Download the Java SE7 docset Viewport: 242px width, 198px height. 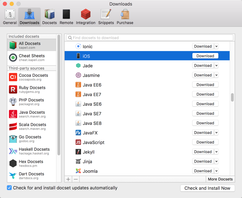(205, 113)
